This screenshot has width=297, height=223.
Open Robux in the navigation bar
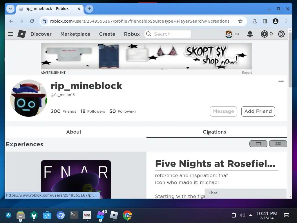click(x=132, y=34)
